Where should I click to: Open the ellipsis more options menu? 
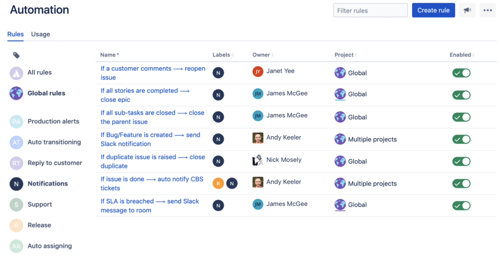tap(488, 10)
